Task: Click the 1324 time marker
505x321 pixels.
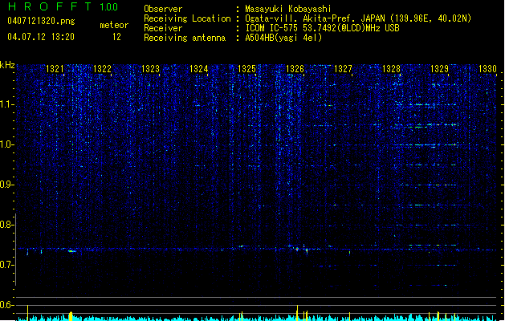Action: click(x=199, y=69)
